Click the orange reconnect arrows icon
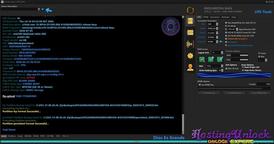 [x=190, y=10]
